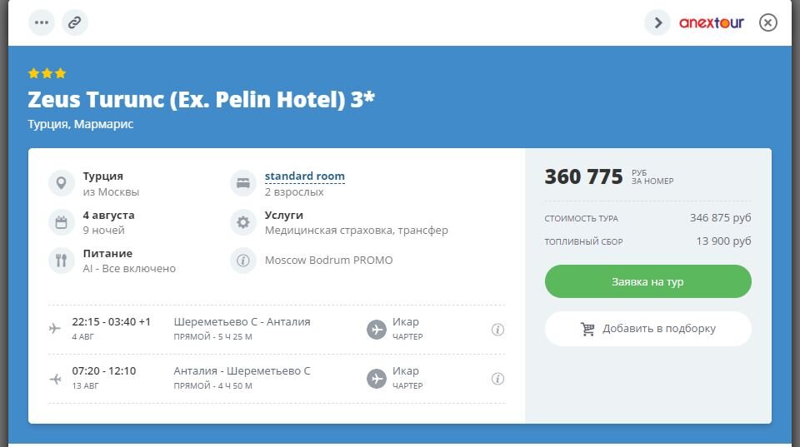The width and height of the screenshot is (800, 447).
Task: Click the calendar icon for 4 августа
Action: click(61, 222)
